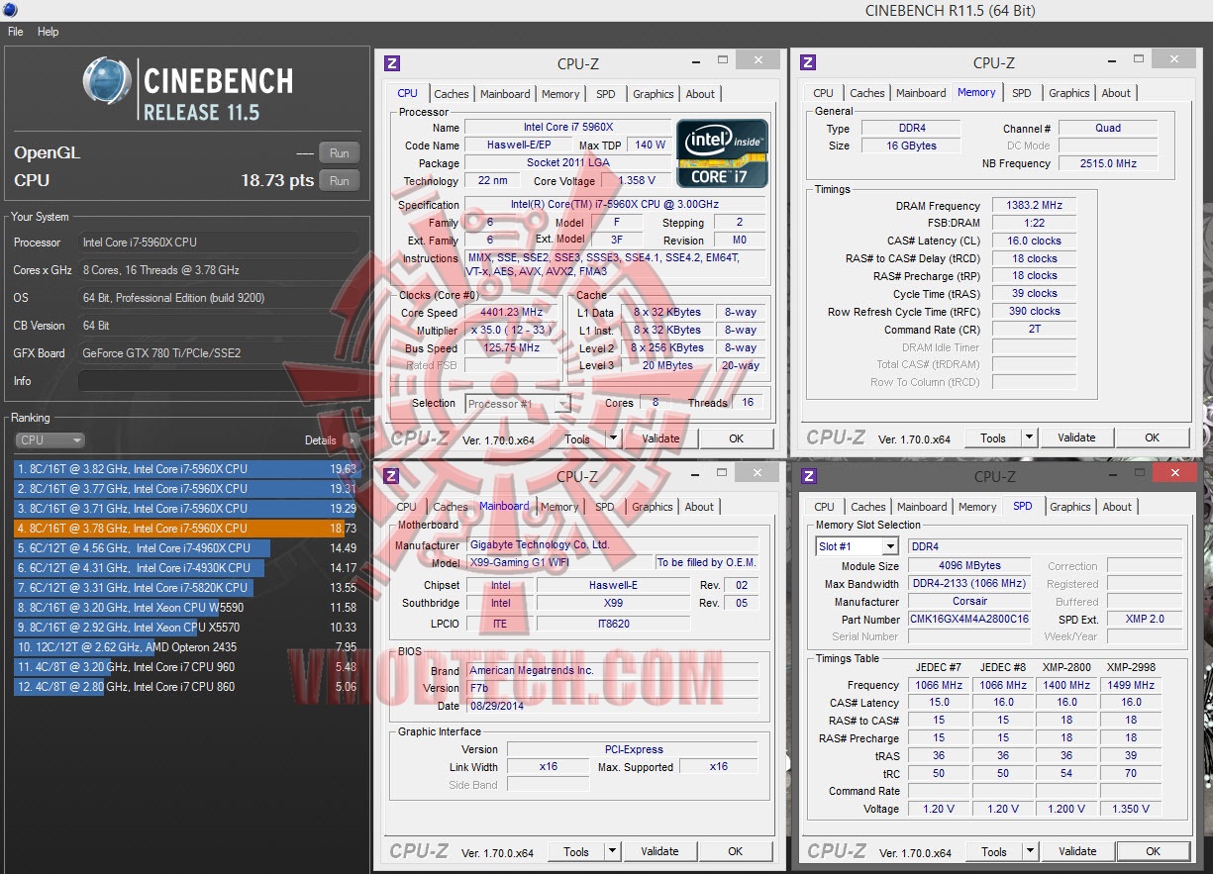Click Tools button in SPD window
The height and width of the screenshot is (874, 1213).
tap(994, 851)
